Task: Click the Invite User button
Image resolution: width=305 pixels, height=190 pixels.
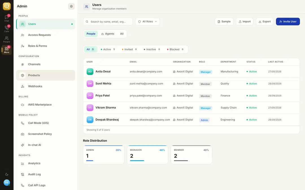Action: (x=288, y=21)
